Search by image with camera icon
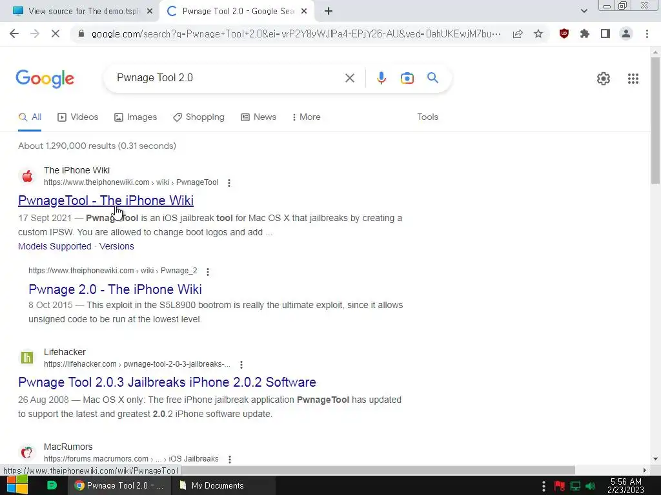Image resolution: width=661 pixels, height=495 pixels. (407, 78)
